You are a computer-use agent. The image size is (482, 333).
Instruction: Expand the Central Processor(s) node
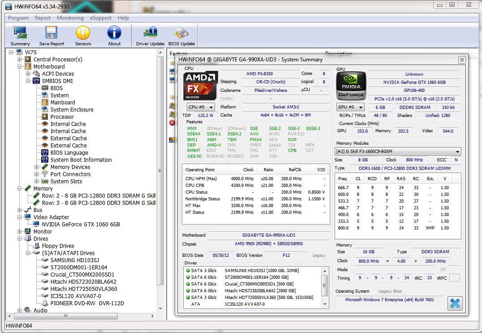[x=19, y=59]
